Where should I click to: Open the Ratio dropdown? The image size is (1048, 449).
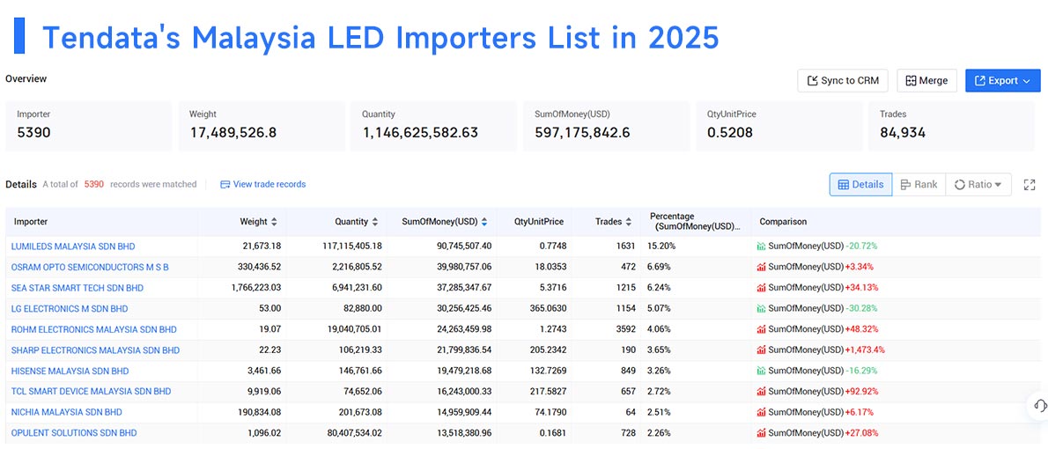978,184
